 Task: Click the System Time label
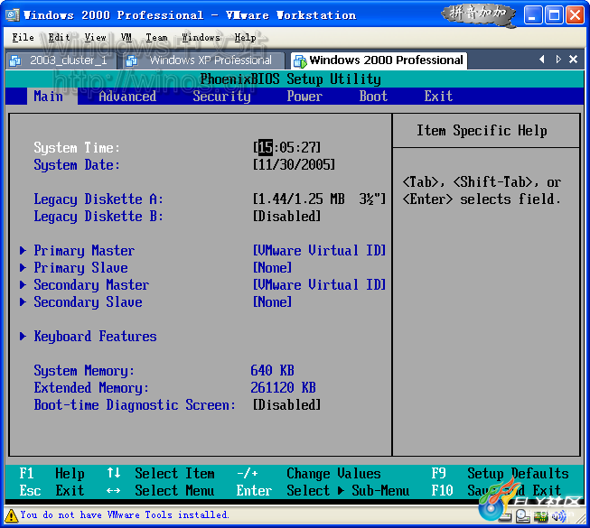coord(77,147)
